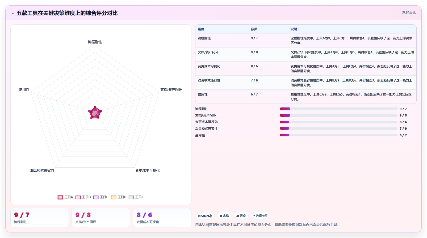Click the 文档/资产闭环 progress bar

pyautogui.click(x=338, y=115)
